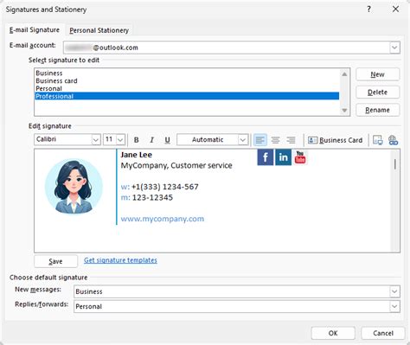410x345 pixels.
Task: Expand the E-mail account dropdown
Action: pos(394,48)
